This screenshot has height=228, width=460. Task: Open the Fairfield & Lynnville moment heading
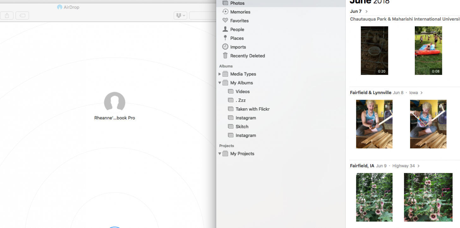tap(371, 93)
